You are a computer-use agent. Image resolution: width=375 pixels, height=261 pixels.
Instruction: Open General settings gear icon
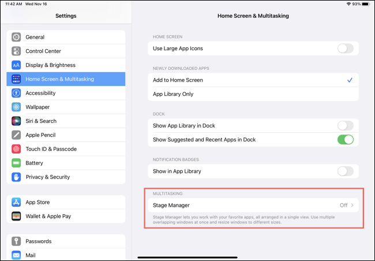click(x=16, y=37)
